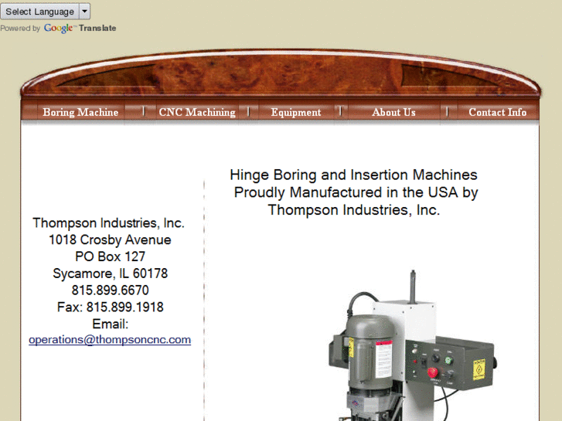Click the Google Translate logo
Viewport: 562px width, 421px height.
[x=80, y=28]
